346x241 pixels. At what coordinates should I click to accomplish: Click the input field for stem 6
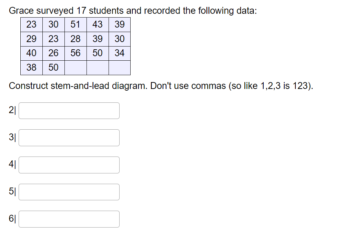pos(69,219)
